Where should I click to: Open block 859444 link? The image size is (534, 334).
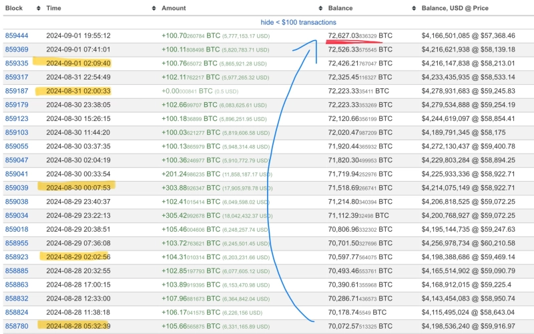click(x=16, y=35)
